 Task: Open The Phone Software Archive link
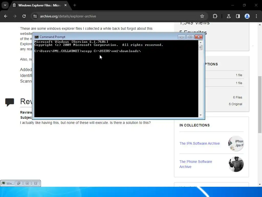pos(196,164)
